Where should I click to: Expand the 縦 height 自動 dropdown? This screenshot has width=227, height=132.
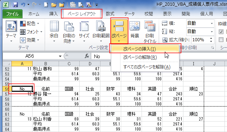(x=212, y=32)
